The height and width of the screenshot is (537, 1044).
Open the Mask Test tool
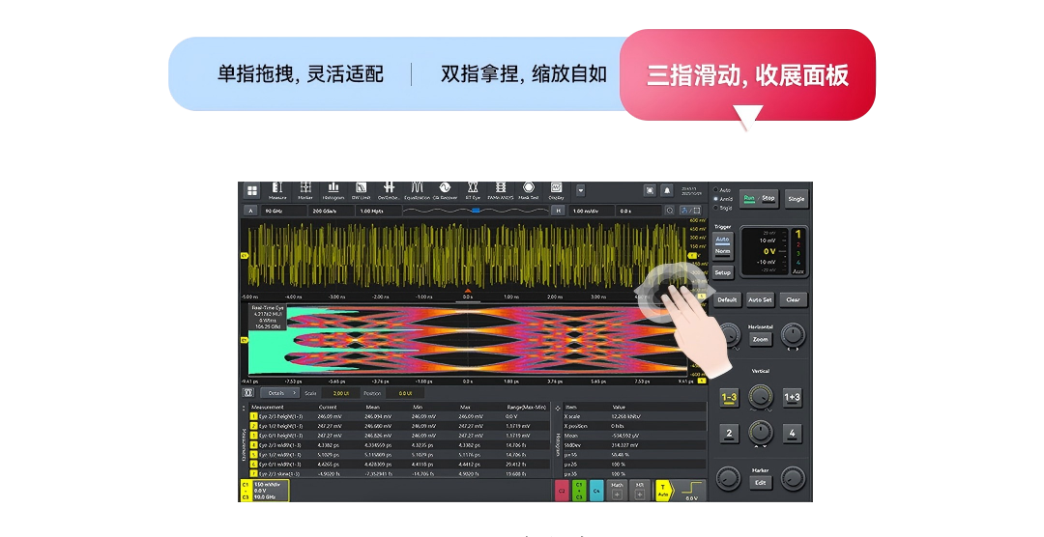click(529, 190)
